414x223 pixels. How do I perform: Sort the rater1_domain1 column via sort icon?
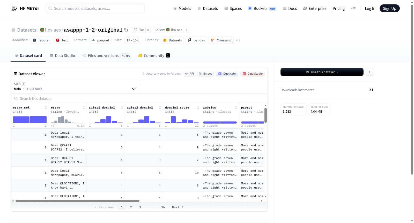point(122,107)
